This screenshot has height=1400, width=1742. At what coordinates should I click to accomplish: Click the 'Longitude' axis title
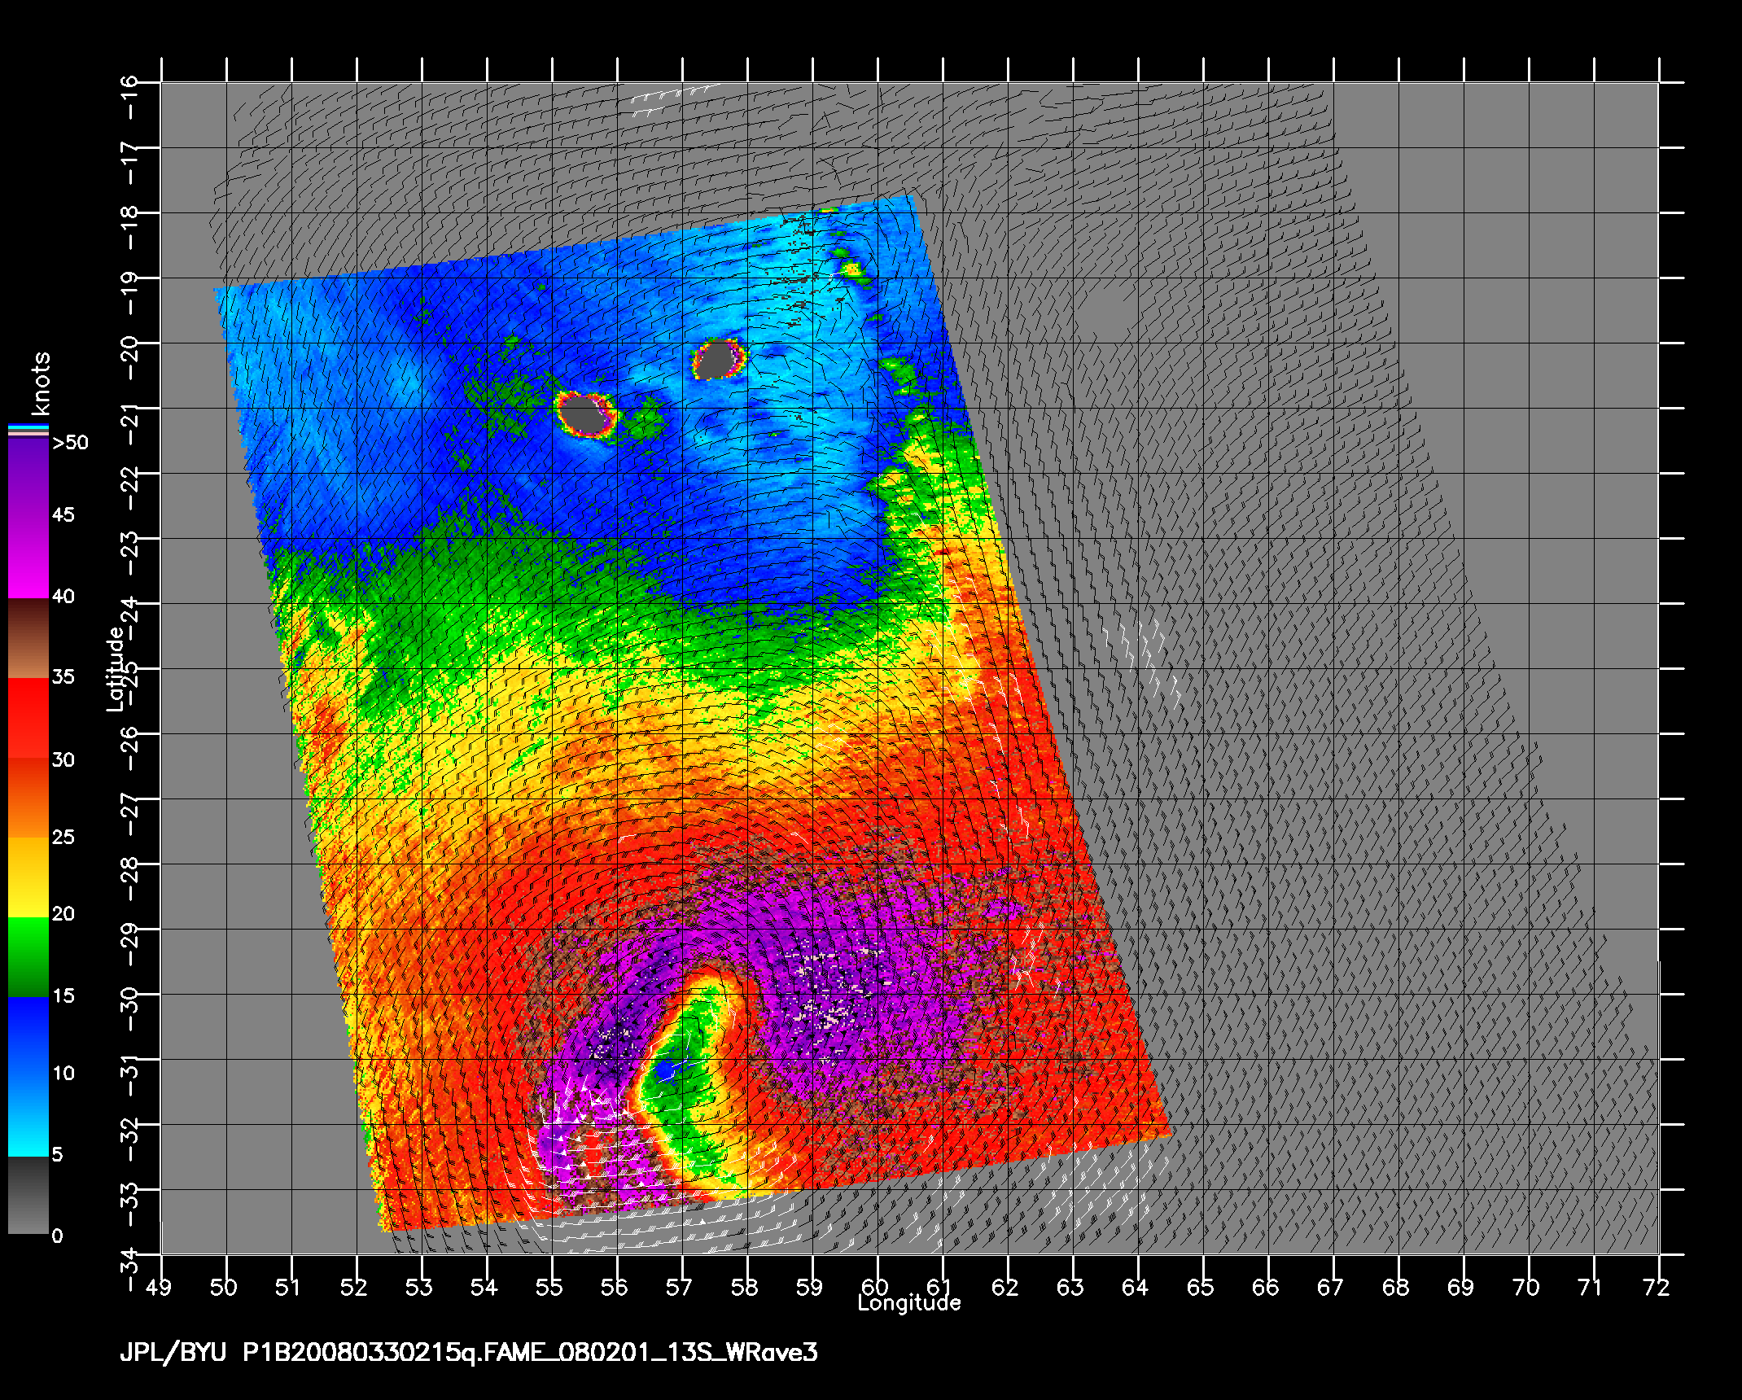909,1303
